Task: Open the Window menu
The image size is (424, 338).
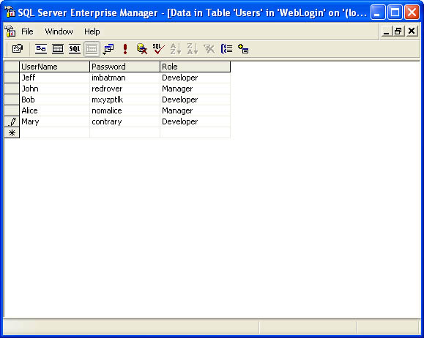Action: point(59,31)
